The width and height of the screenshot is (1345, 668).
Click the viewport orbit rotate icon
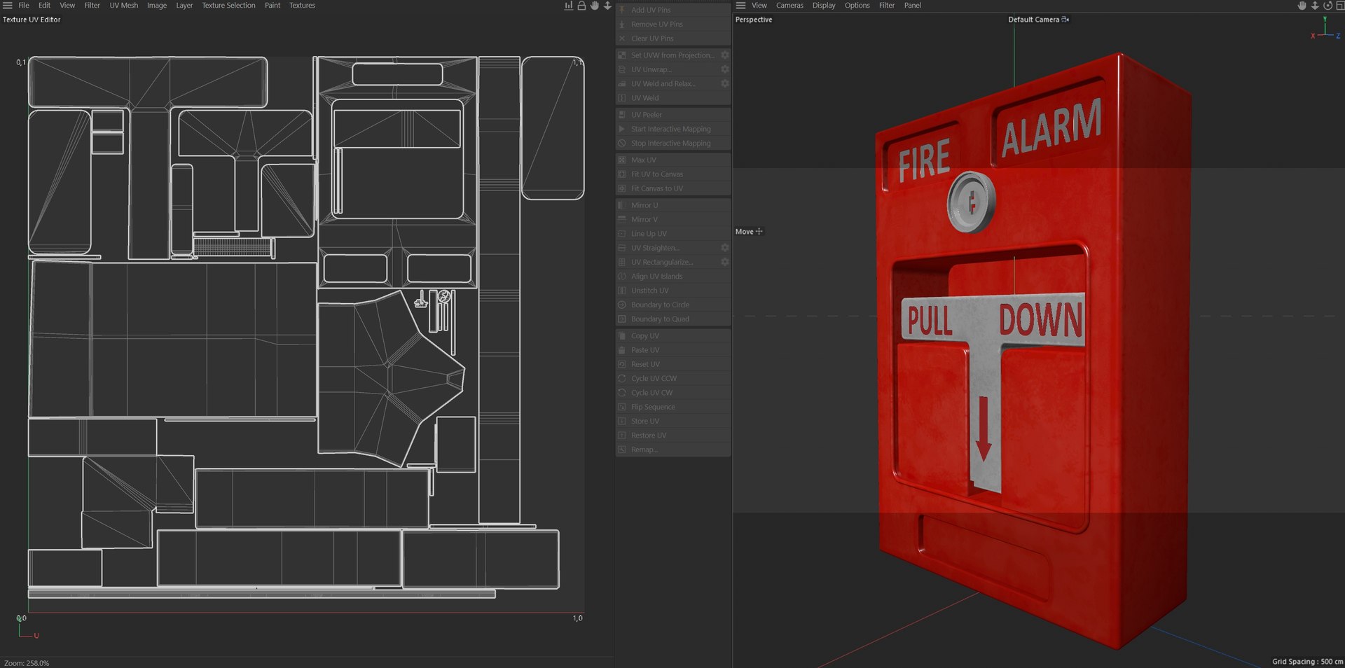[1327, 6]
